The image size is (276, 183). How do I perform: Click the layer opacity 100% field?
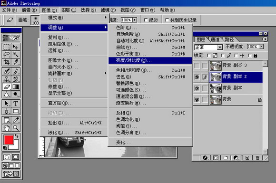(253, 47)
